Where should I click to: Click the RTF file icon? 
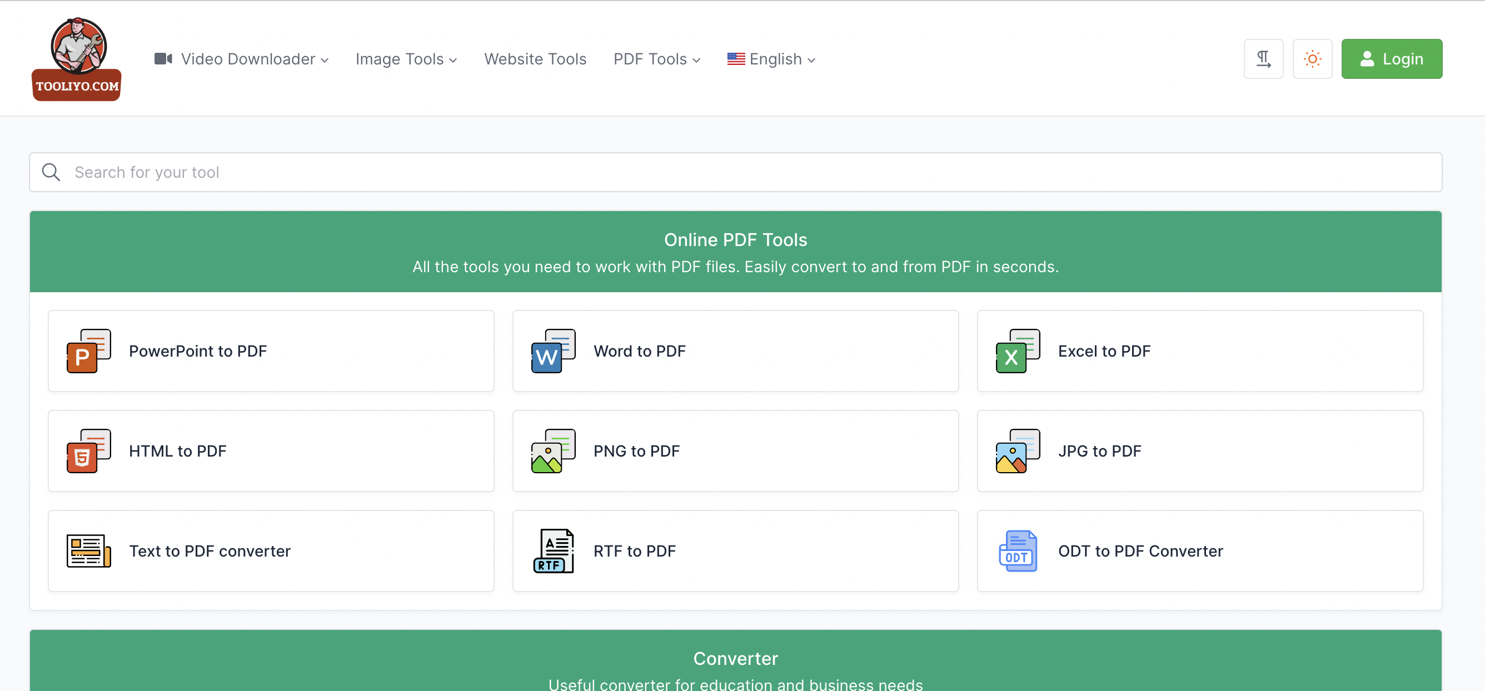[x=554, y=551]
